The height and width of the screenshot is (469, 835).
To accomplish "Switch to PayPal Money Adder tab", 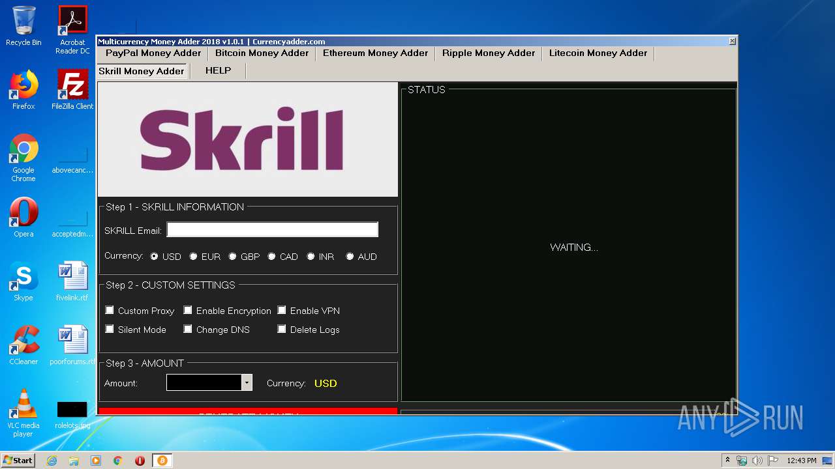I will 153,53.
